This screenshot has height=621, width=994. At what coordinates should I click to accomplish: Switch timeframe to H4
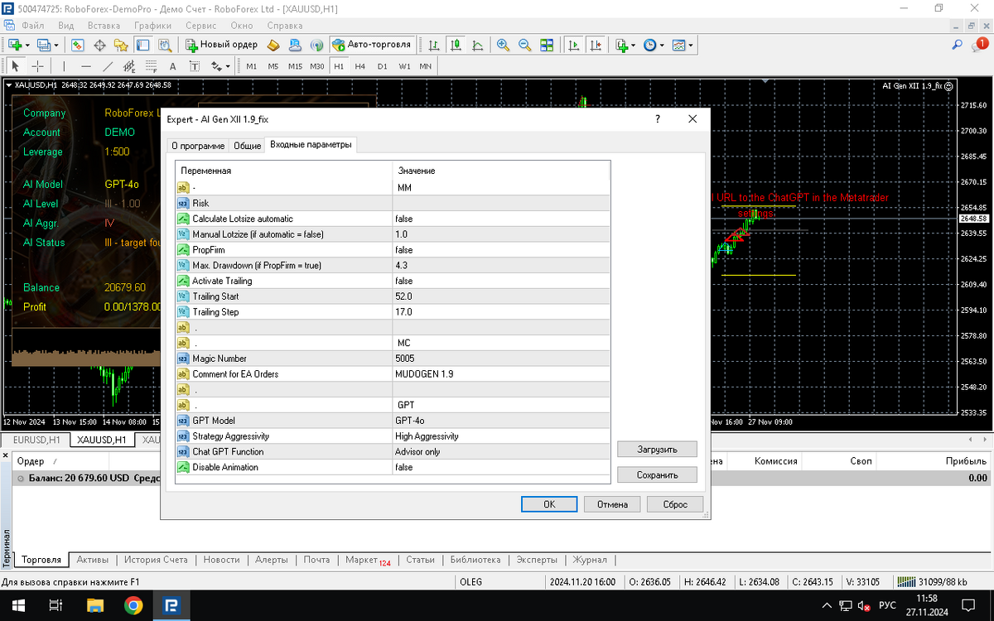click(359, 66)
